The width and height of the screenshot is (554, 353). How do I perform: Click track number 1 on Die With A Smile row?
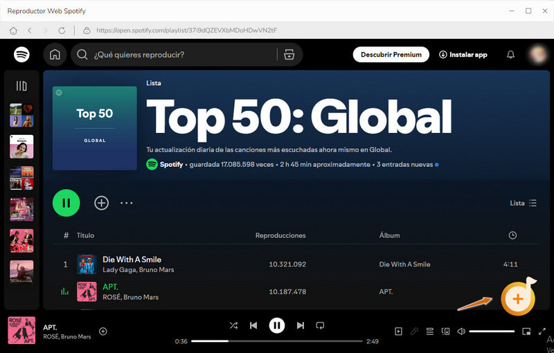tap(65, 264)
